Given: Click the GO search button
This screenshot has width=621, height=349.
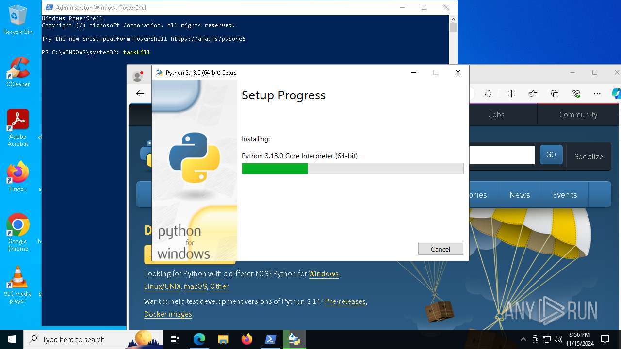Looking at the screenshot, I should [551, 155].
